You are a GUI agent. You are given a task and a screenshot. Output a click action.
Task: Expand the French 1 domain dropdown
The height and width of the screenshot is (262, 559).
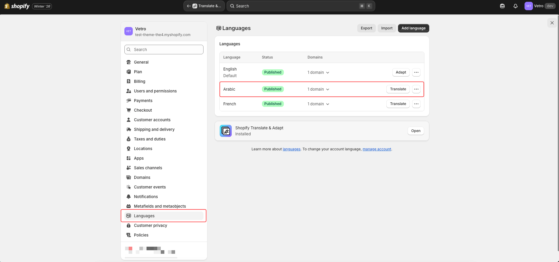point(318,104)
